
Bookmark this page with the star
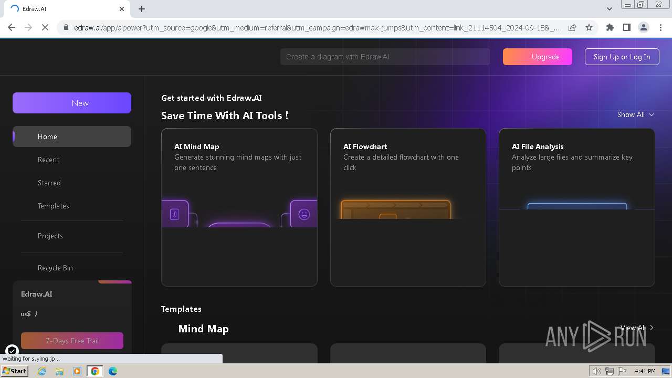(589, 27)
